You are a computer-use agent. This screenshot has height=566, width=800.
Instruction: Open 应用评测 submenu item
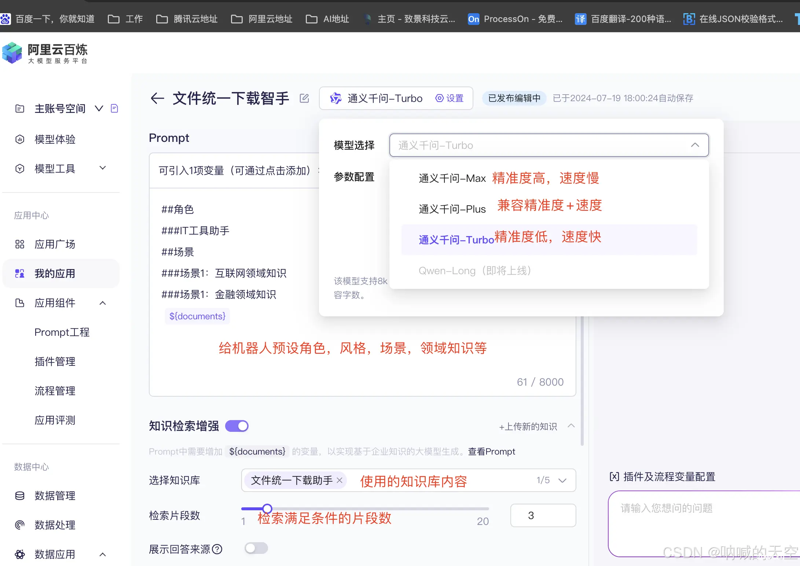(55, 420)
